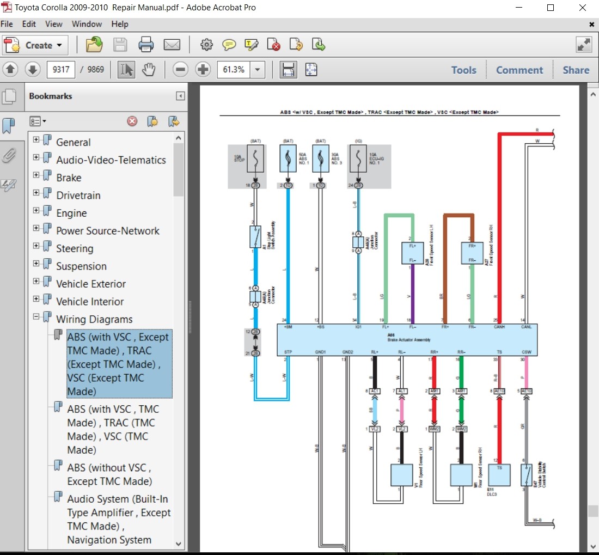Click the export page icon

318,45
